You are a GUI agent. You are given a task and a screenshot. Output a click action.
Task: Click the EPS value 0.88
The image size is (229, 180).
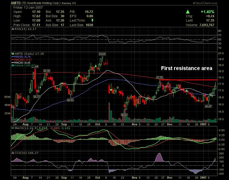pyautogui.click(x=90, y=16)
